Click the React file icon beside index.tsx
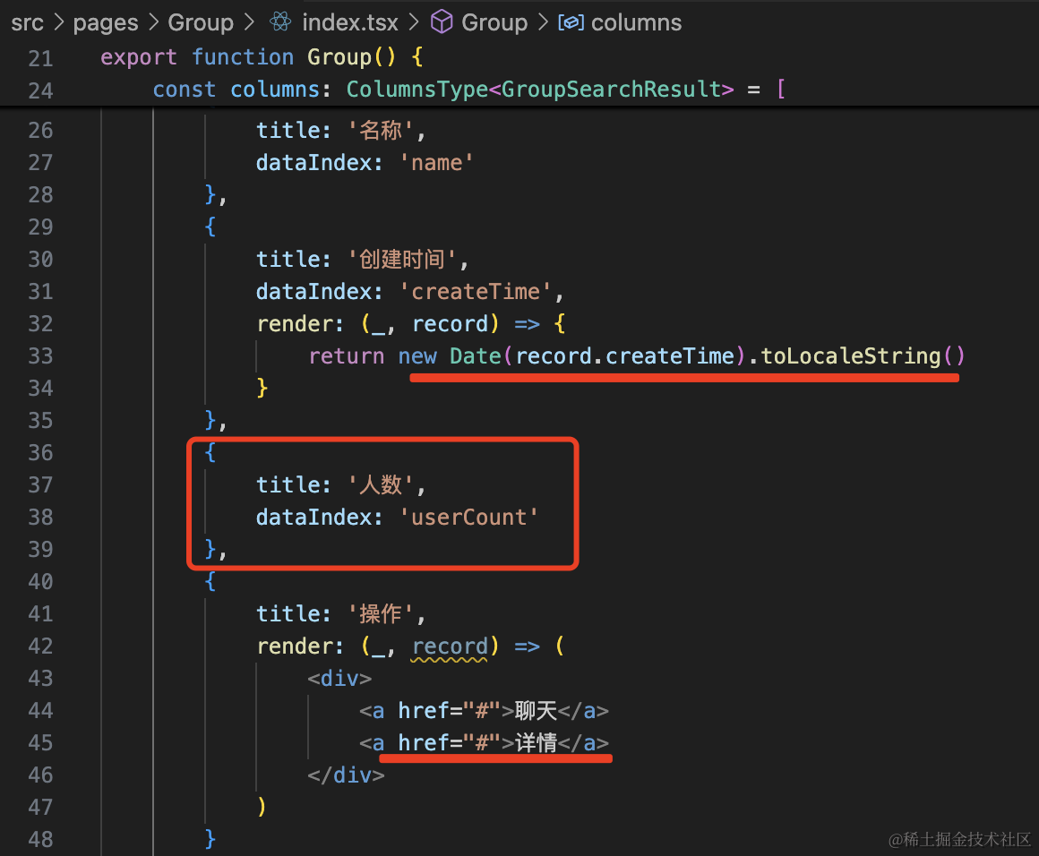The width and height of the screenshot is (1039, 856). [280, 22]
